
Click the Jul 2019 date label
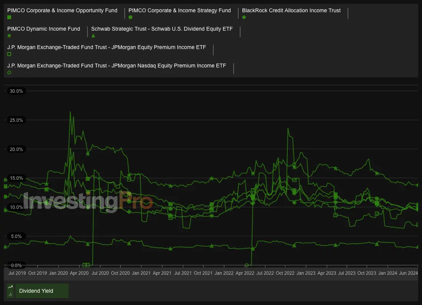(17, 273)
